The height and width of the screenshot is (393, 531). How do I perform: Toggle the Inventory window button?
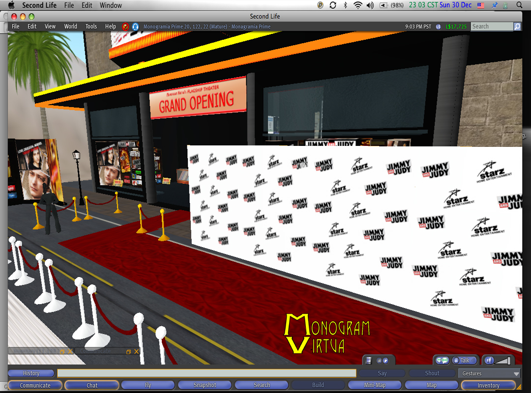click(x=488, y=385)
